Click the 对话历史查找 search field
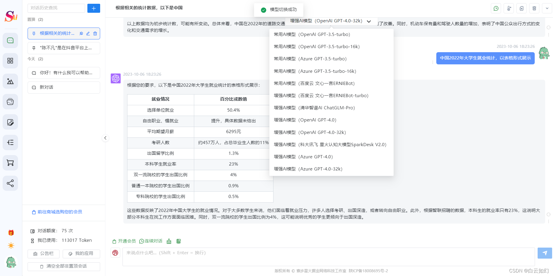The width and height of the screenshot is (553, 276). pyautogui.click(x=56, y=8)
